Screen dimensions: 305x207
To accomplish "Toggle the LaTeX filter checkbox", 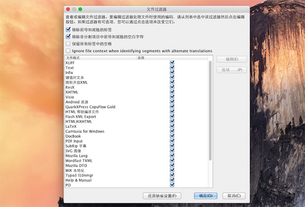I will 172,126.
